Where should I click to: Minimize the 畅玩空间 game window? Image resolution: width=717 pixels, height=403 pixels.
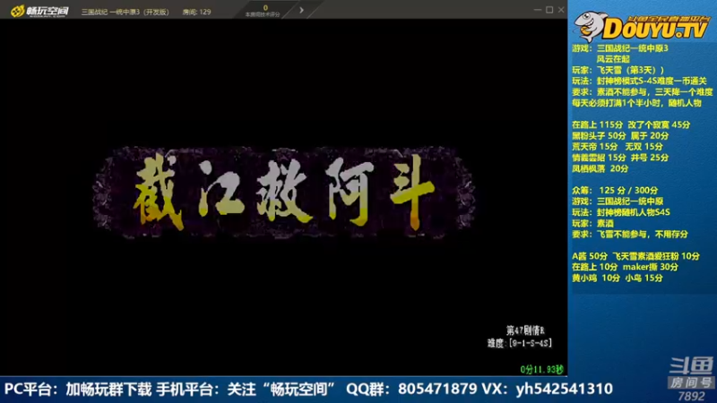(x=538, y=10)
